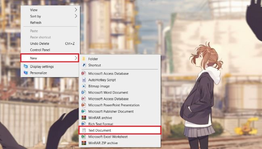Click the Folder icon in New submenu
The width and height of the screenshot is (262, 149).
point(84,59)
